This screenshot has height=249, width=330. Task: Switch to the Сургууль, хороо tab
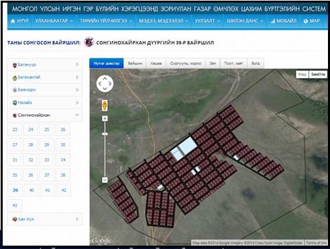click(x=186, y=63)
